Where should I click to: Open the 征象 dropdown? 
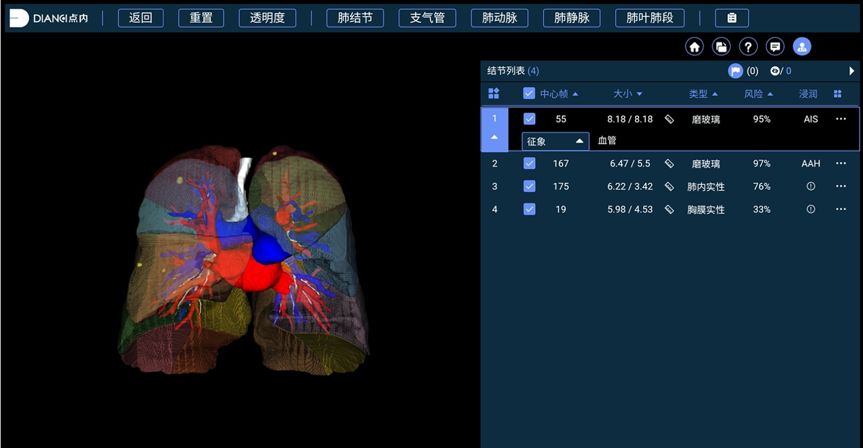pyautogui.click(x=555, y=141)
